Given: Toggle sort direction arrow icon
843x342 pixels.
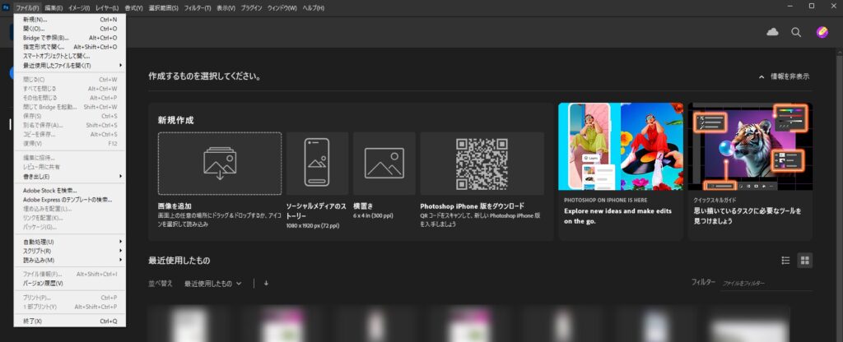Looking at the screenshot, I should [266, 284].
